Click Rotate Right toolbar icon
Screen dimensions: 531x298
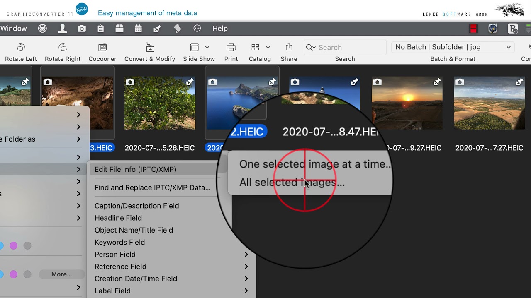tap(63, 47)
